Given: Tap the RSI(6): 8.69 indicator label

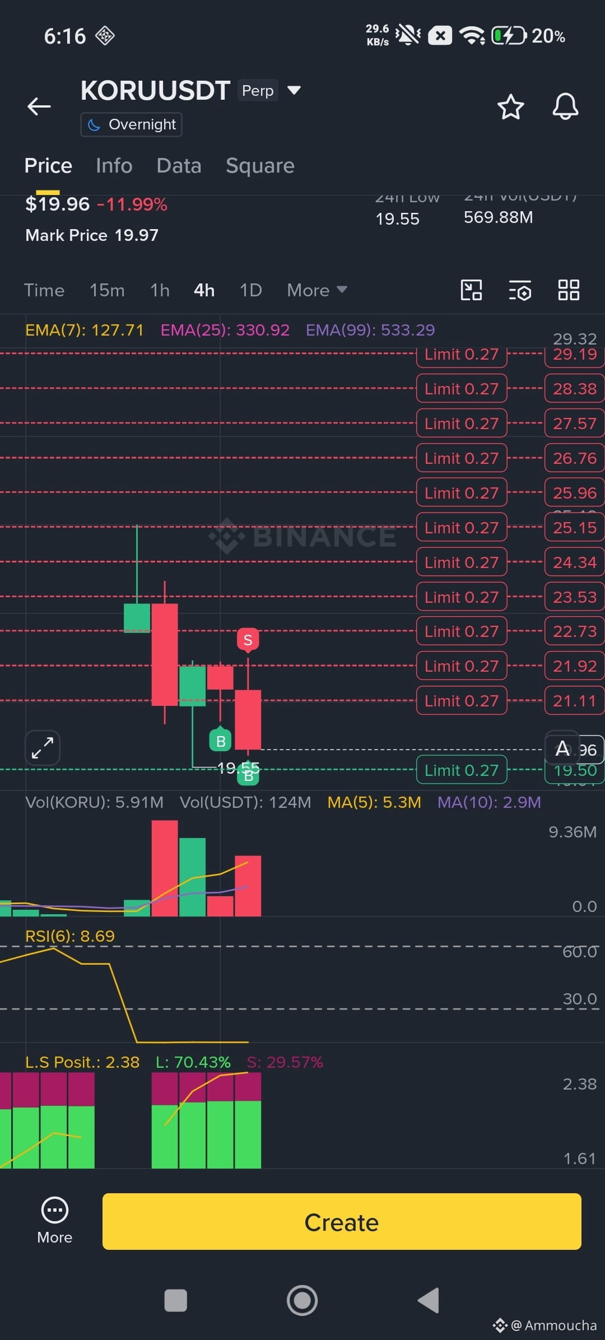Looking at the screenshot, I should (70, 936).
